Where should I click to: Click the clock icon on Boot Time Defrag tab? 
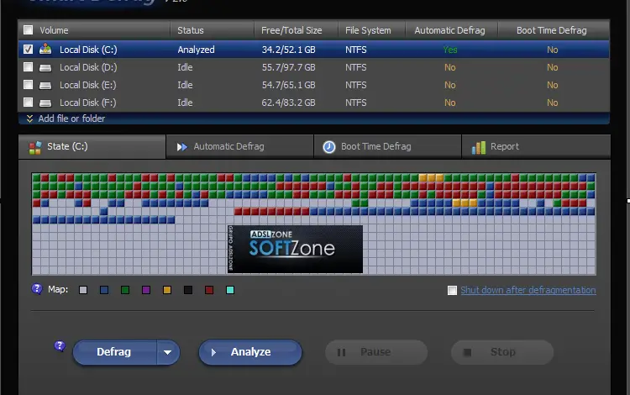click(x=329, y=146)
